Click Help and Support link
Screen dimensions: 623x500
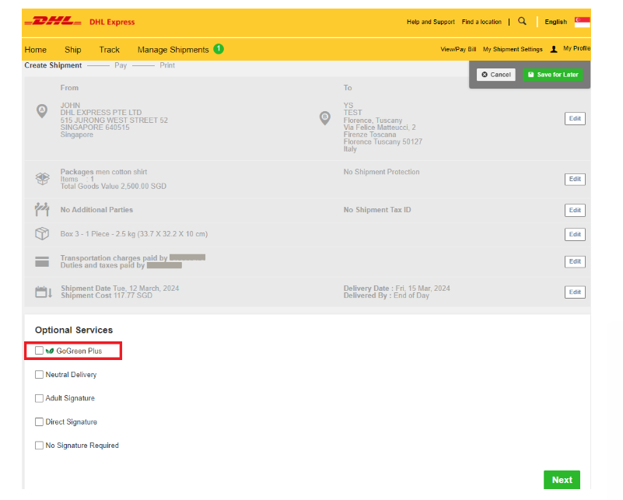pos(431,22)
